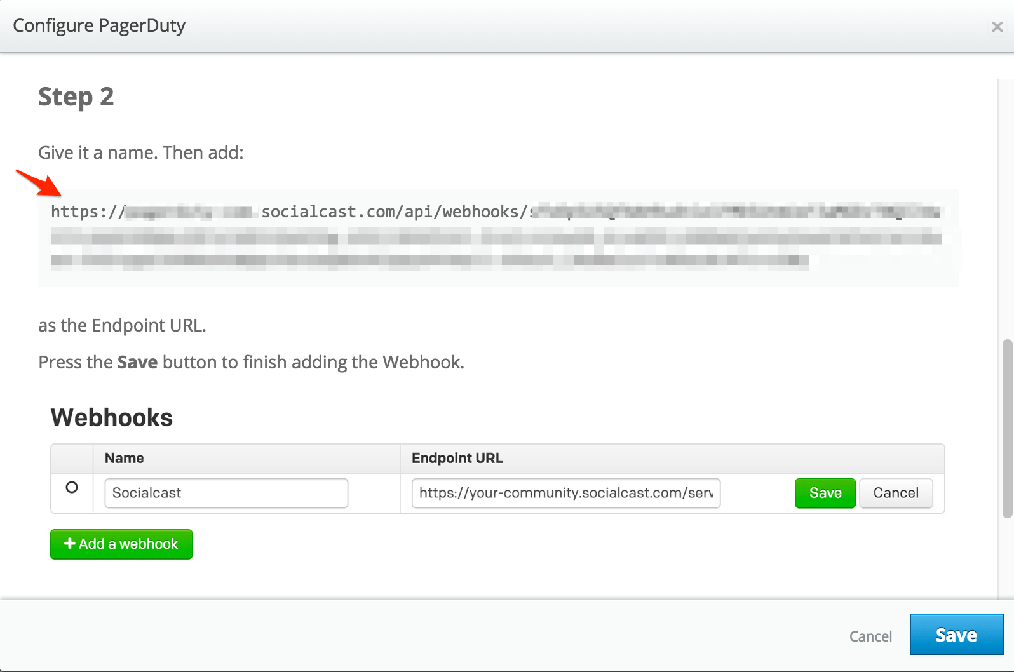Click the plus icon on Add a webhook
The width and height of the screenshot is (1014, 672).
click(x=70, y=544)
